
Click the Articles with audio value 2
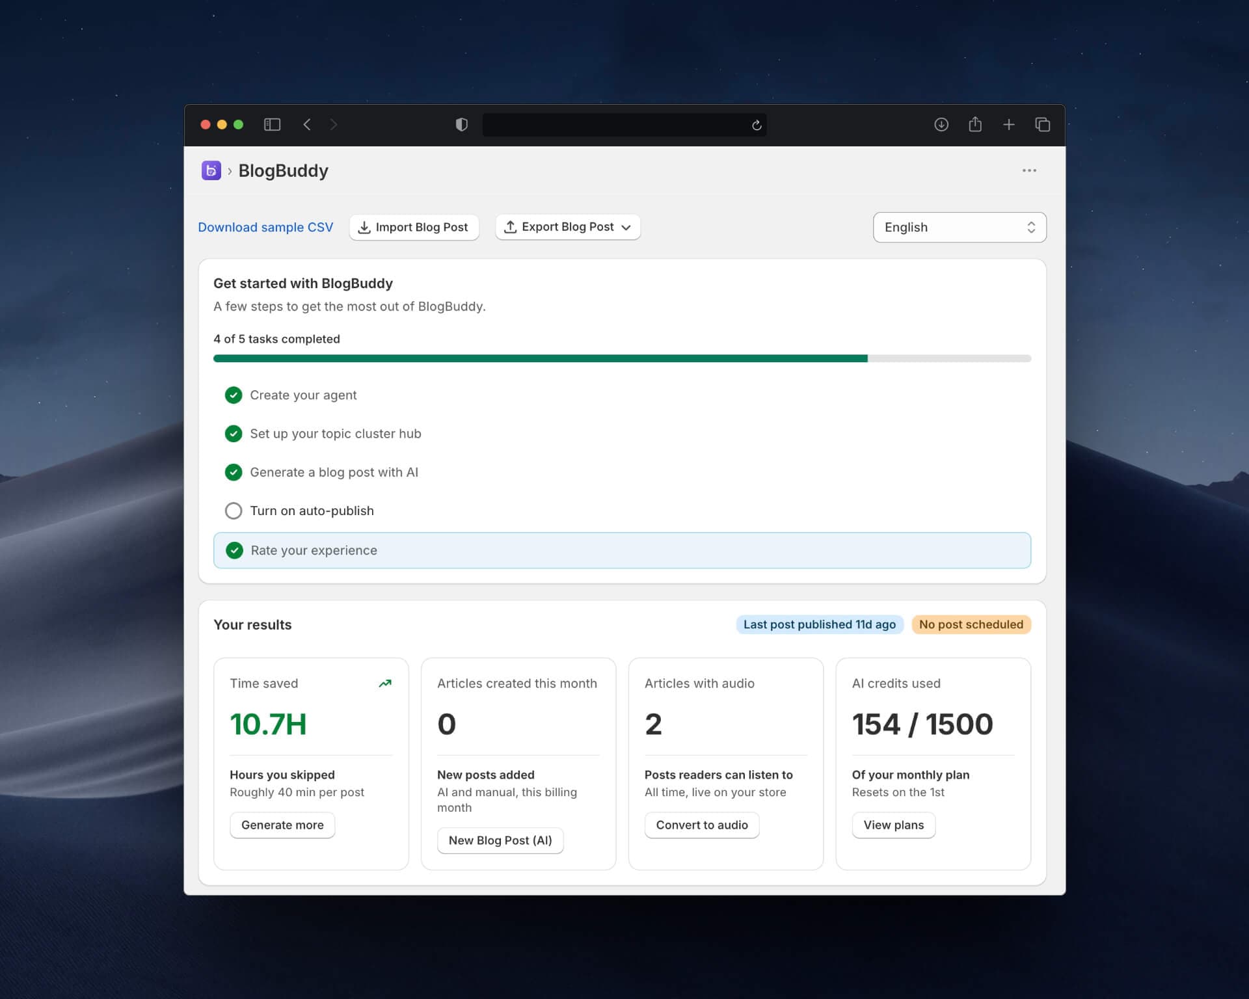click(x=653, y=724)
